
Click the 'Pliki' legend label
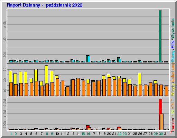click(173, 45)
